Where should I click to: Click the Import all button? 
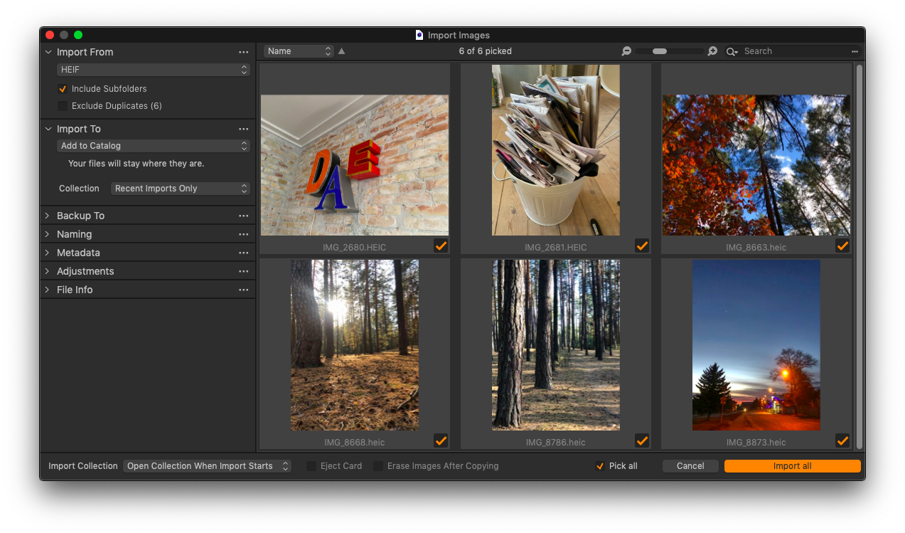point(793,466)
